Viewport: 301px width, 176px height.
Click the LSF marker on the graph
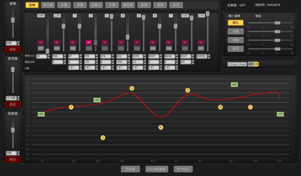pyautogui.click(x=97, y=100)
